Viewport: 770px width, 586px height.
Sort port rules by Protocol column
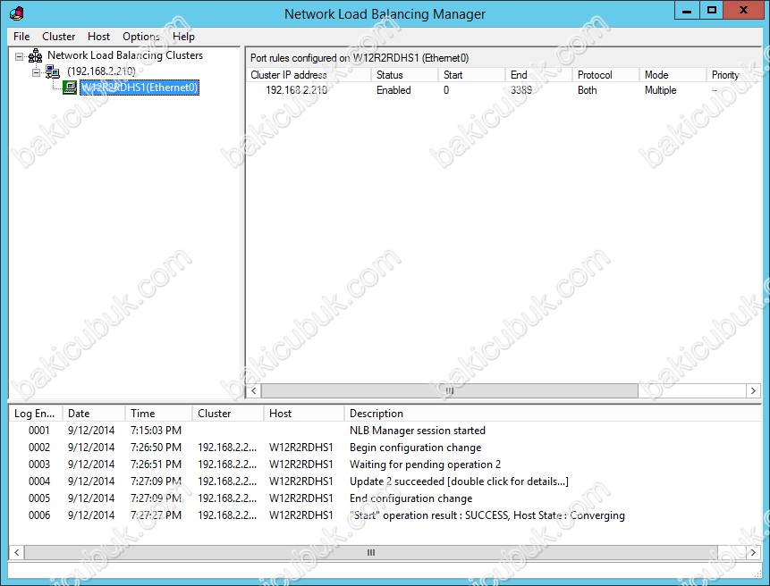pyautogui.click(x=605, y=74)
